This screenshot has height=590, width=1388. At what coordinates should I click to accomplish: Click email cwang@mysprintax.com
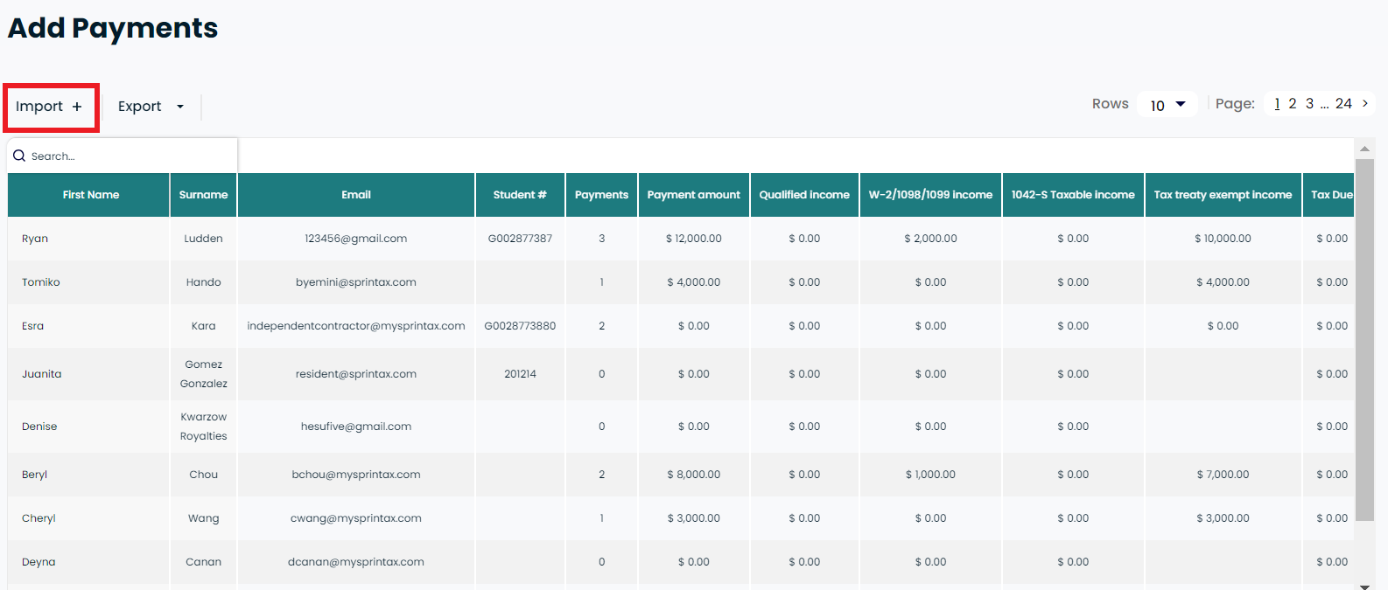[356, 518]
